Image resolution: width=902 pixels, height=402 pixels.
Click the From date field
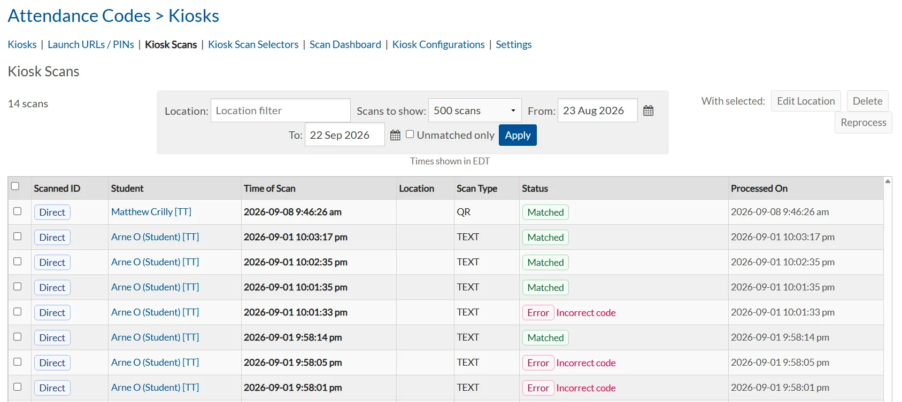pyautogui.click(x=597, y=111)
